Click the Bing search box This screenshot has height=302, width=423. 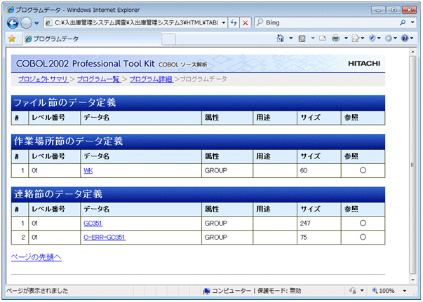326,22
